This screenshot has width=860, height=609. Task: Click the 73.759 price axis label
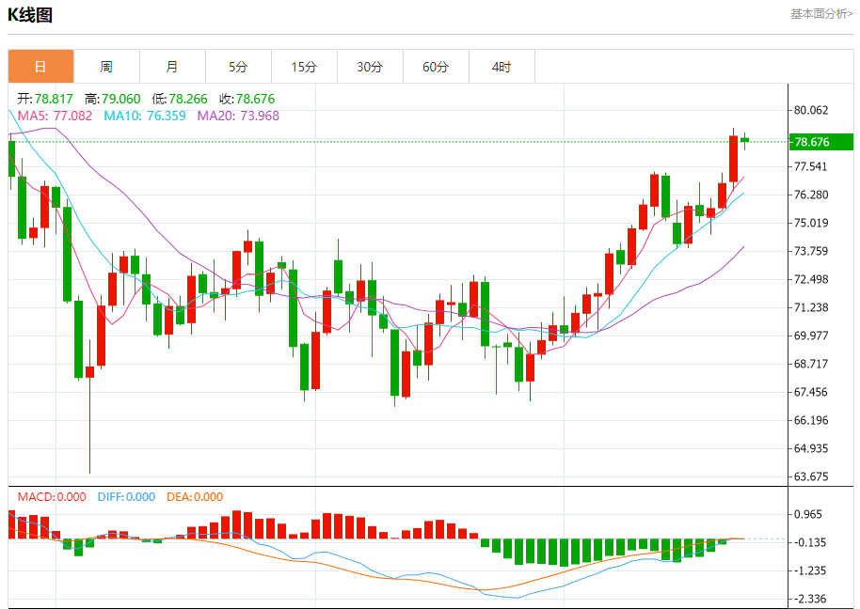pos(811,251)
